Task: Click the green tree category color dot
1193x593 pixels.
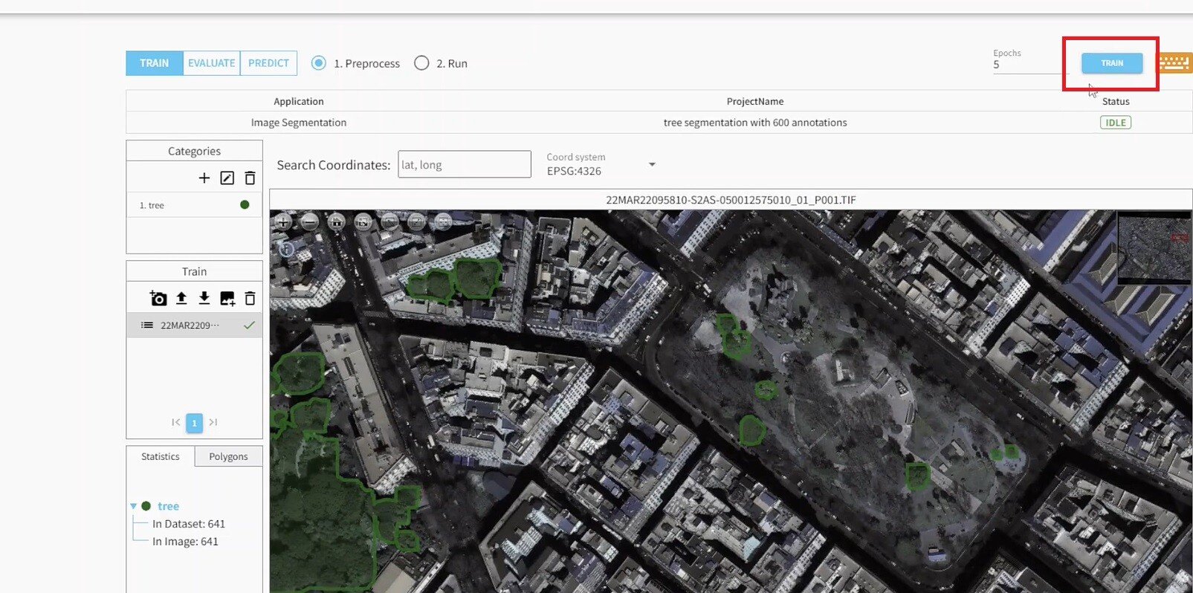Action: (245, 205)
